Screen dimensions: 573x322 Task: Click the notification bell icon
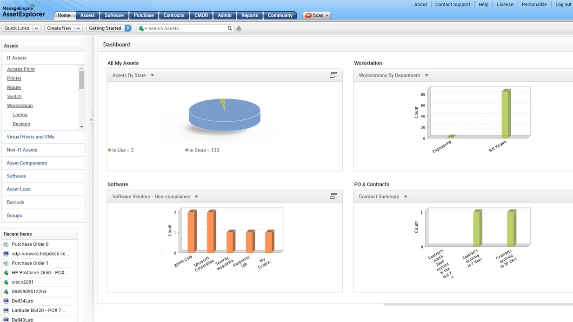[x=239, y=28]
